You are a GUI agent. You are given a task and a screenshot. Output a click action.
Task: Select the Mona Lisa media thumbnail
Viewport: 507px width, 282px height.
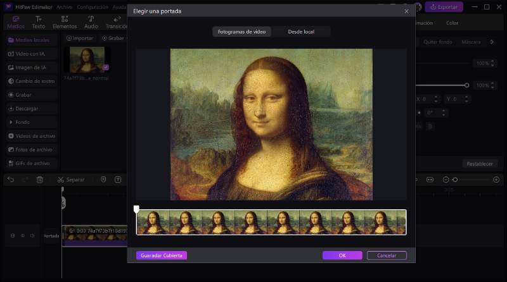pos(87,59)
